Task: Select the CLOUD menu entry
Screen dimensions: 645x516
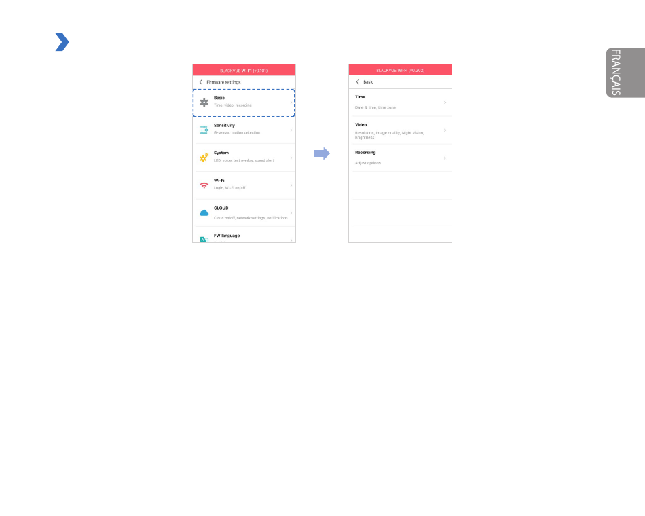Action: (244, 212)
